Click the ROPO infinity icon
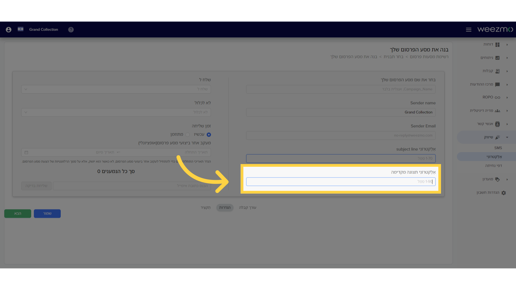 coord(497,97)
